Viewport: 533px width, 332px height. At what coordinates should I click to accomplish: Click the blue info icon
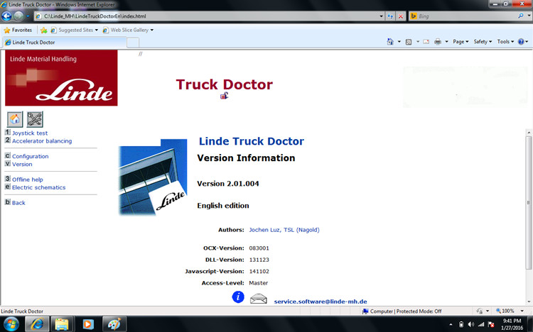coord(238,297)
